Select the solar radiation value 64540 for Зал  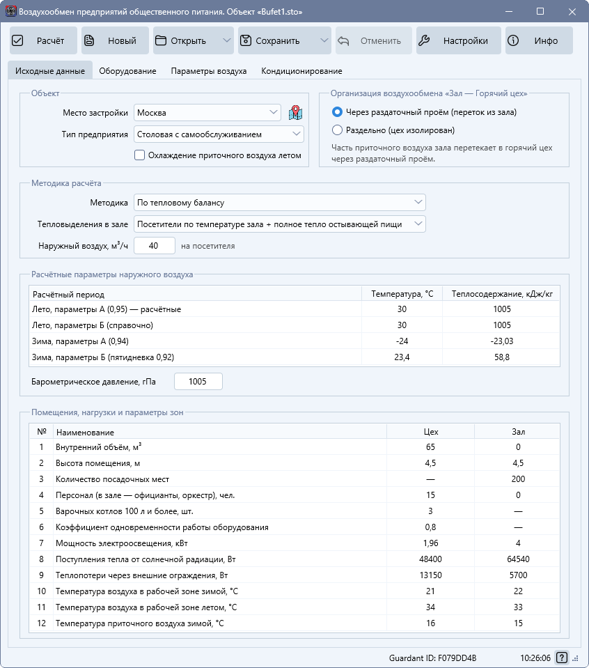518,559
